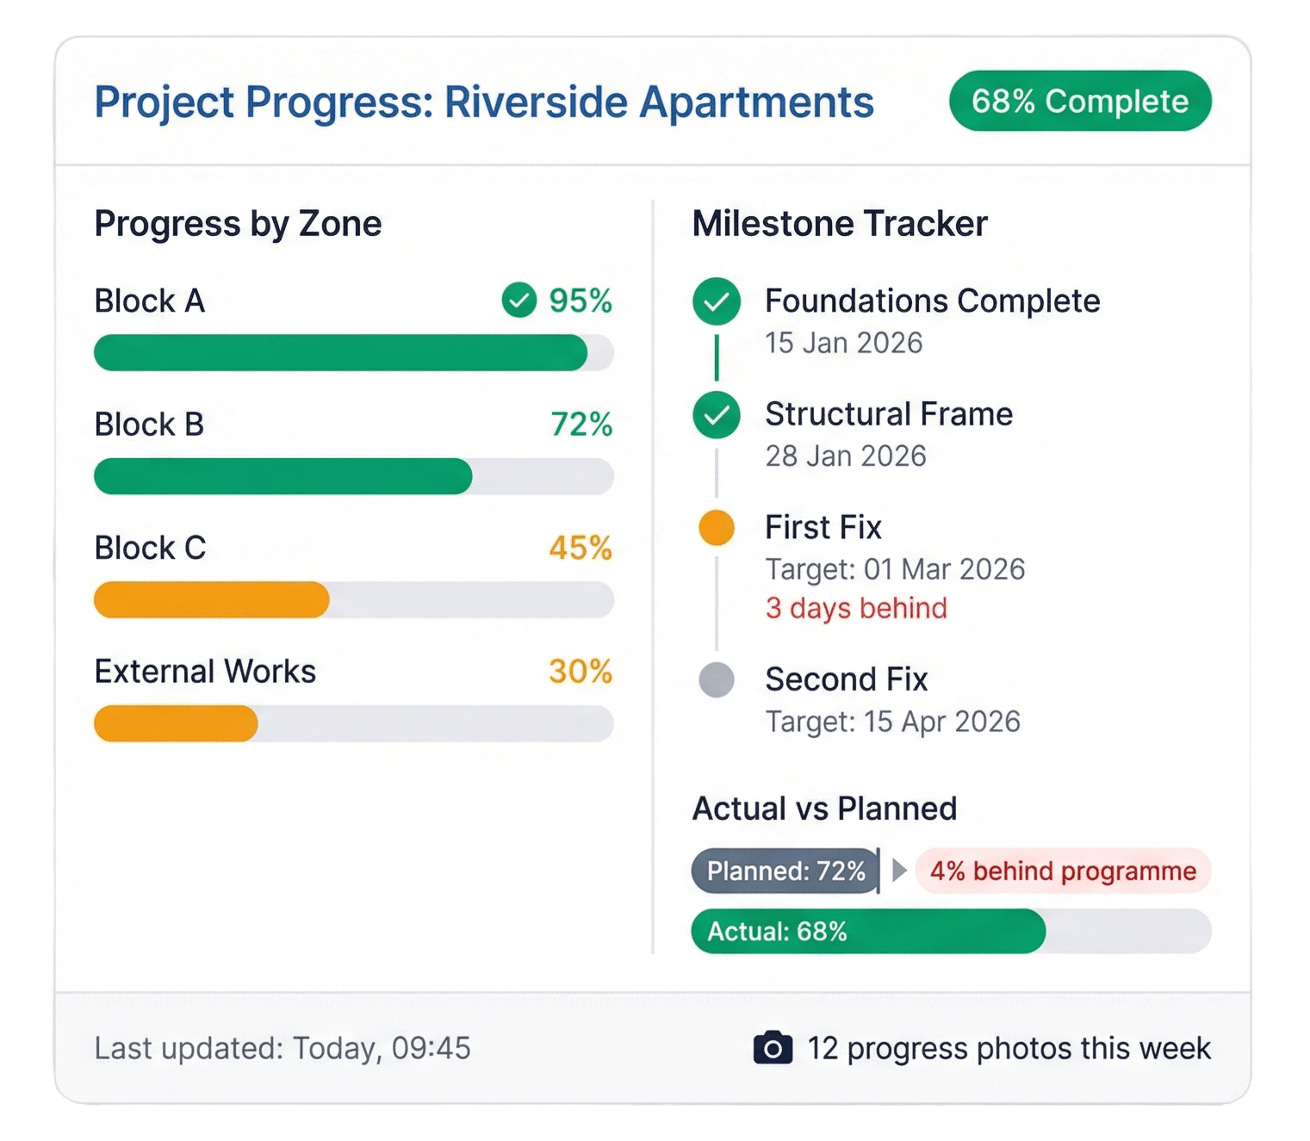Expand the Actual vs Planned section
This screenshot has width=1310, height=1141.
click(x=824, y=809)
